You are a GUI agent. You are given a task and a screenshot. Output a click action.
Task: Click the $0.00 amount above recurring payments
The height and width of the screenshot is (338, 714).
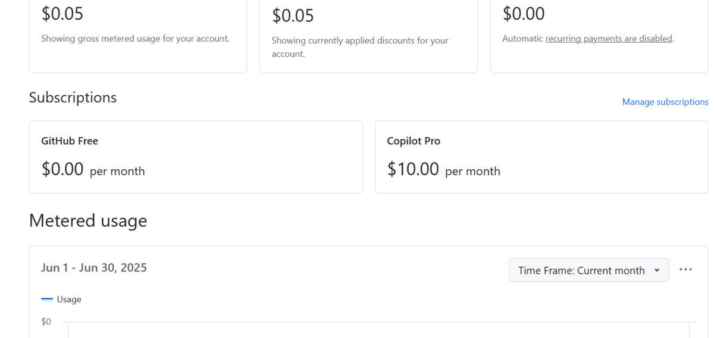point(523,13)
